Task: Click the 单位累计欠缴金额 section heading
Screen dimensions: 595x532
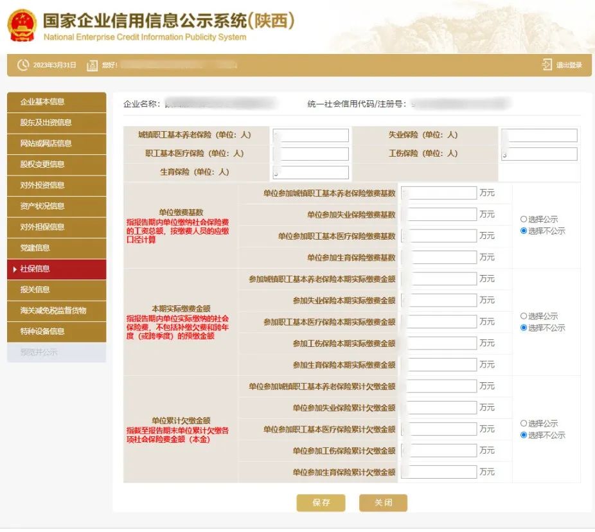Action: (181, 420)
